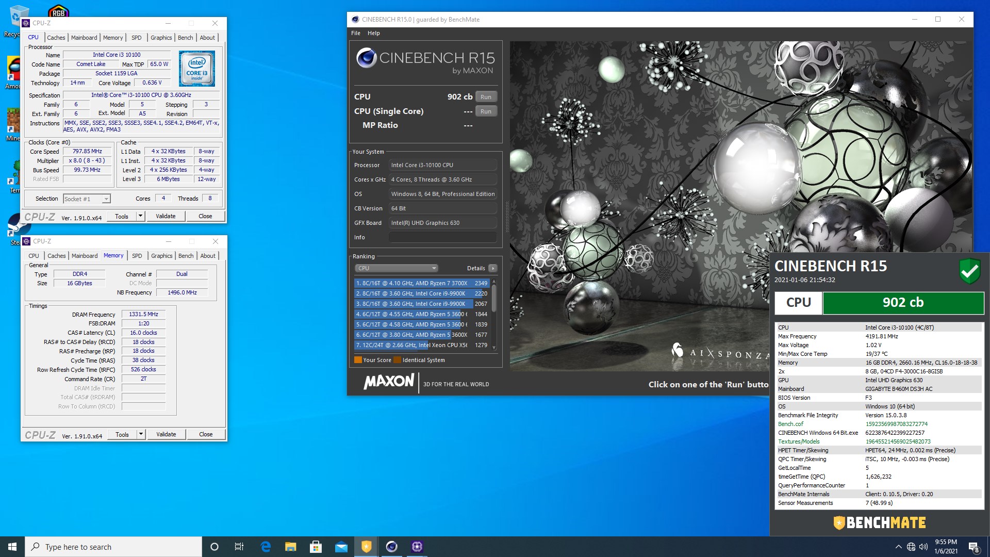Click the Identical System brown color swatch

point(397,360)
